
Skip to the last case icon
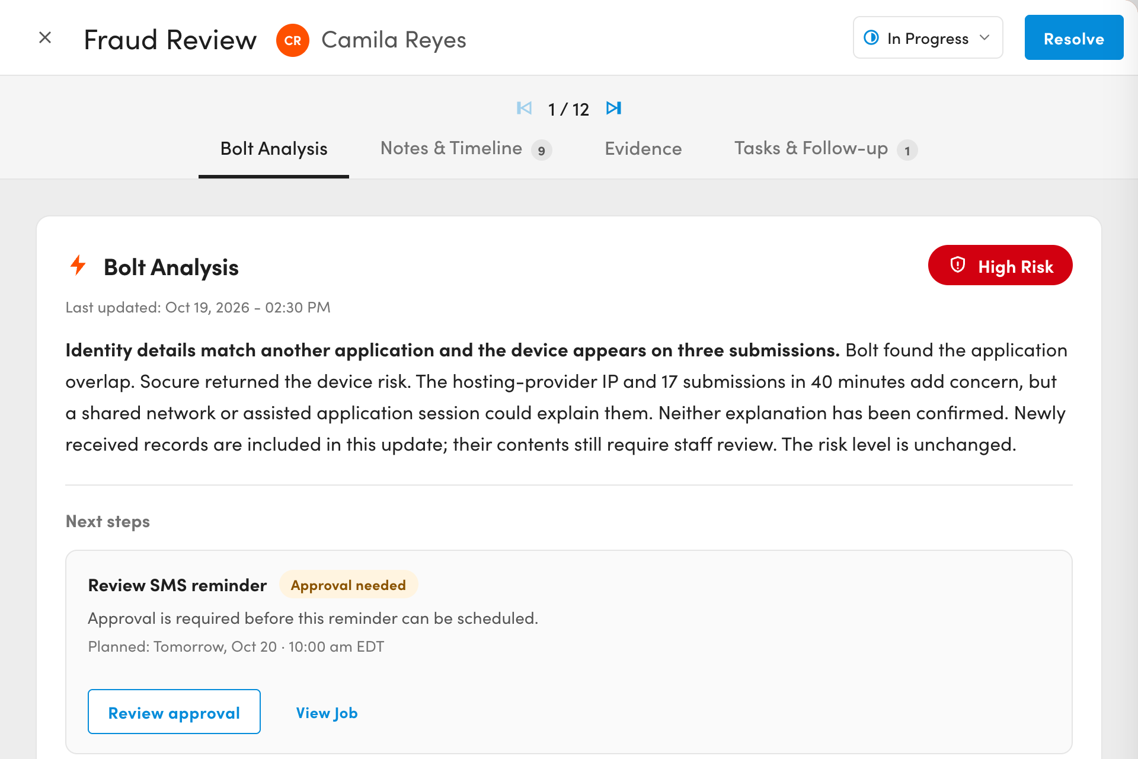tap(613, 109)
